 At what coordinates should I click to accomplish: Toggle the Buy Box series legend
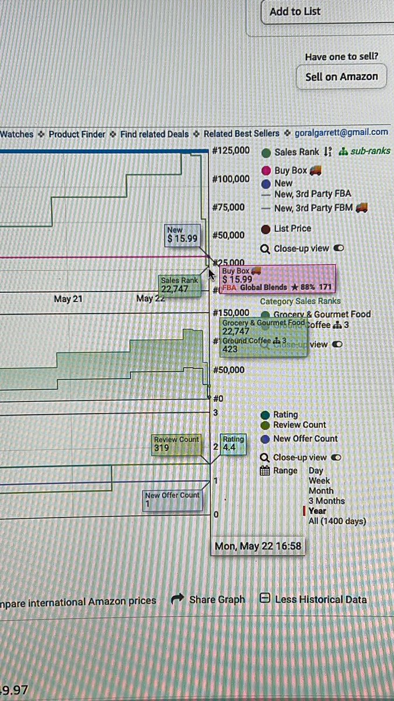pos(267,171)
